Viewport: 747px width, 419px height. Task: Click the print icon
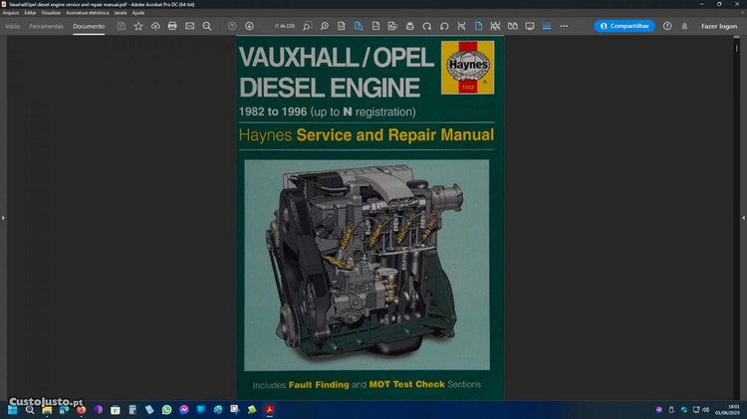pyautogui.click(x=172, y=26)
